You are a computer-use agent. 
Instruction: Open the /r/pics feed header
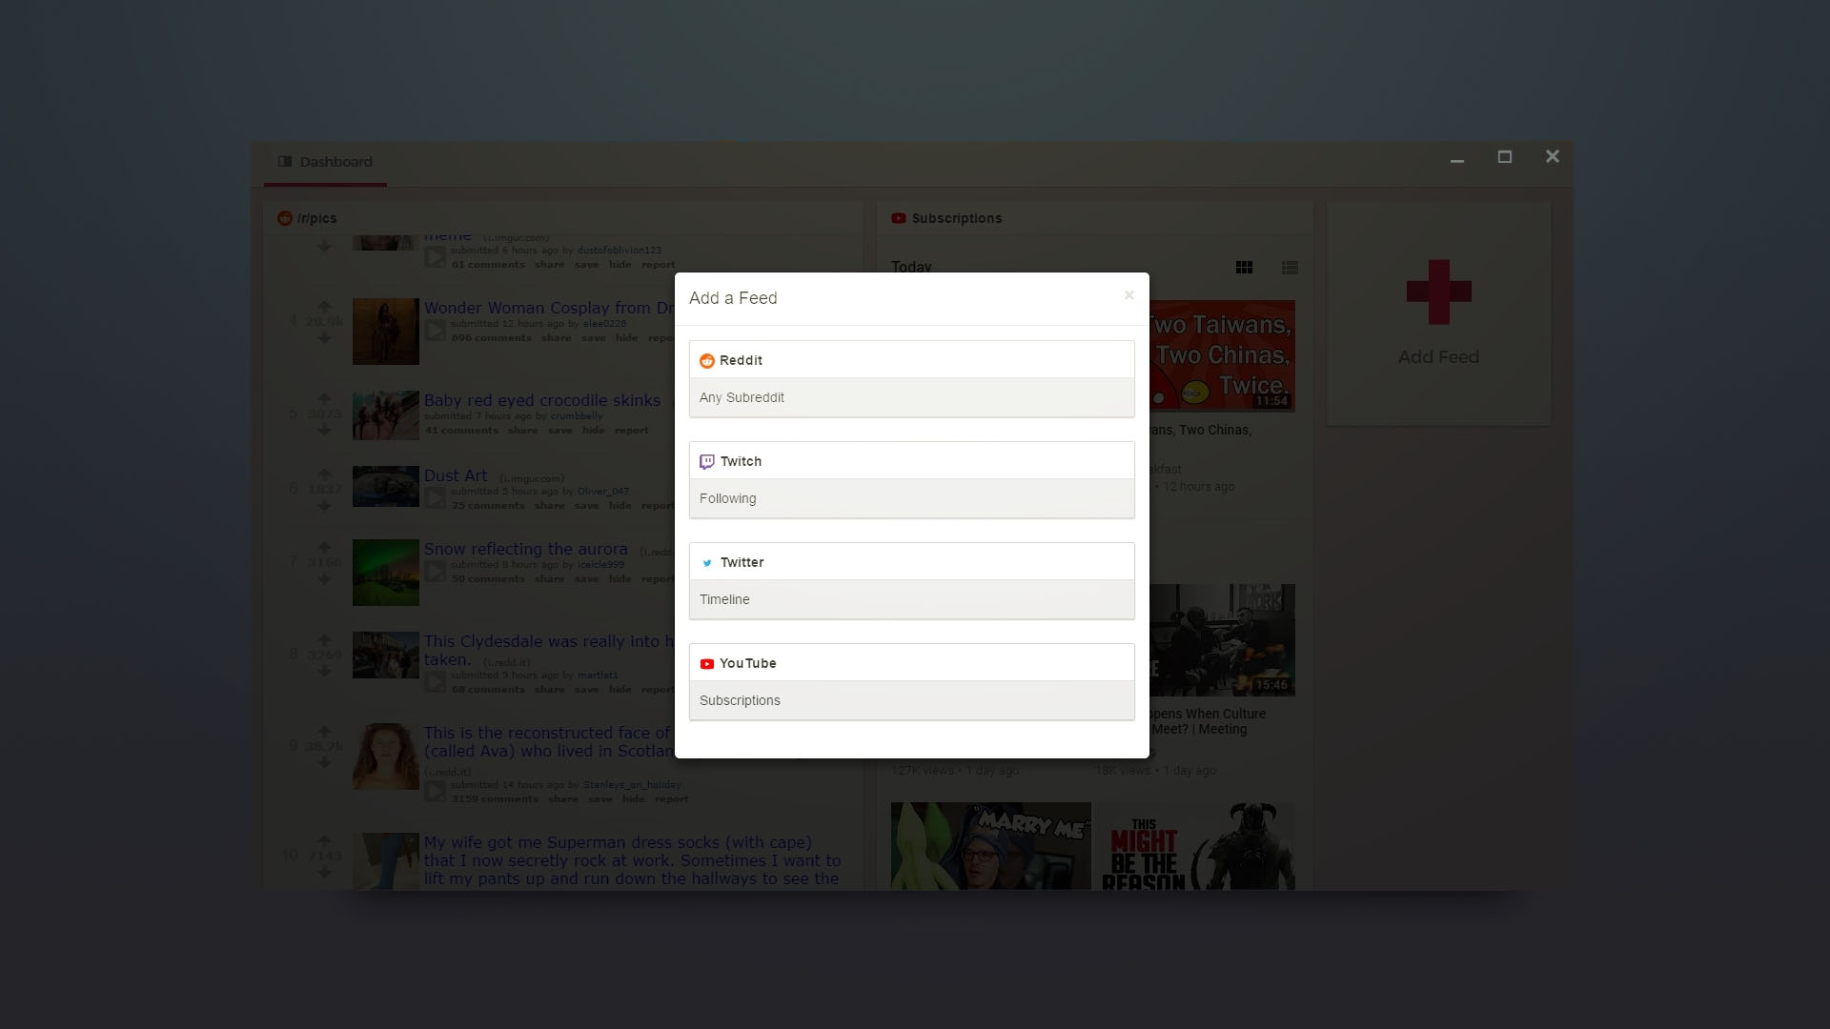(x=316, y=218)
